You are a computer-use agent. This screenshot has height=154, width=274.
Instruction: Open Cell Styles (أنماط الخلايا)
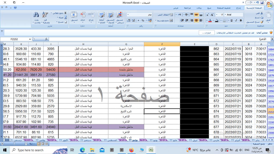(101, 17)
